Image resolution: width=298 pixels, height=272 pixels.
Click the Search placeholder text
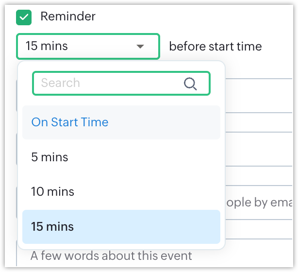(x=61, y=83)
